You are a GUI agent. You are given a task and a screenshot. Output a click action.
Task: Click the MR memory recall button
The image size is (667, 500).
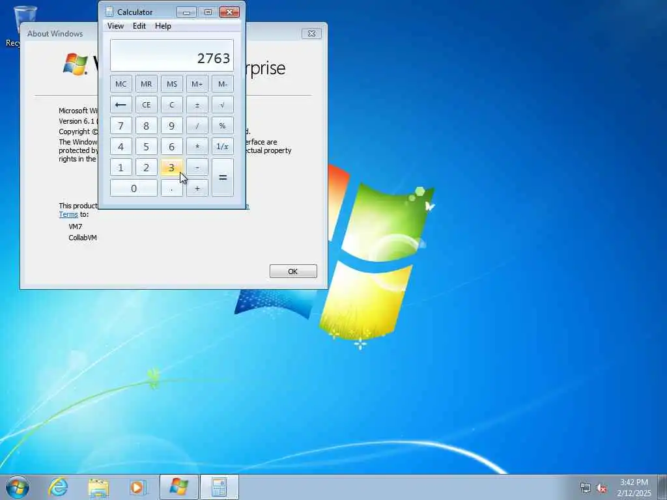click(147, 84)
